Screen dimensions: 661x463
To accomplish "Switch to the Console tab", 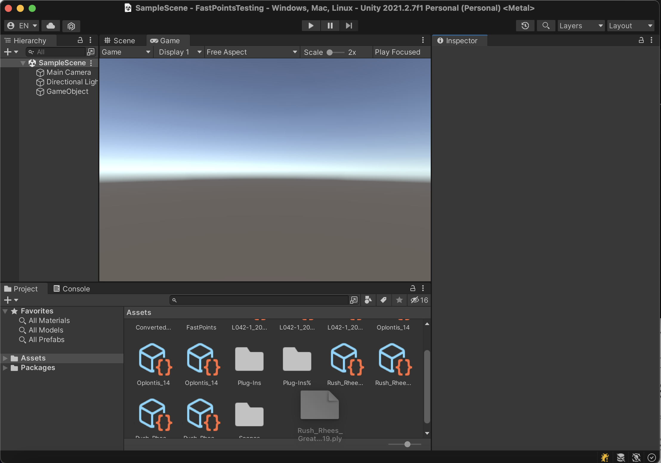I will coord(72,289).
